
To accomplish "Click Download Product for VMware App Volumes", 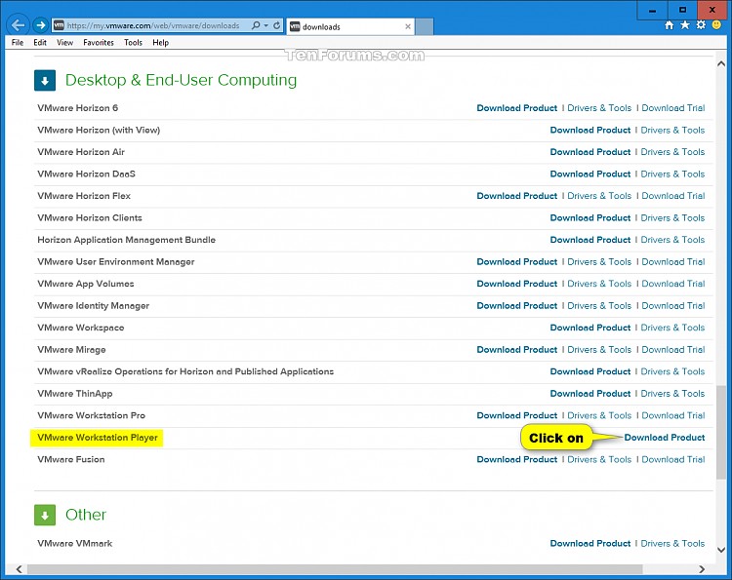I will [x=516, y=284].
